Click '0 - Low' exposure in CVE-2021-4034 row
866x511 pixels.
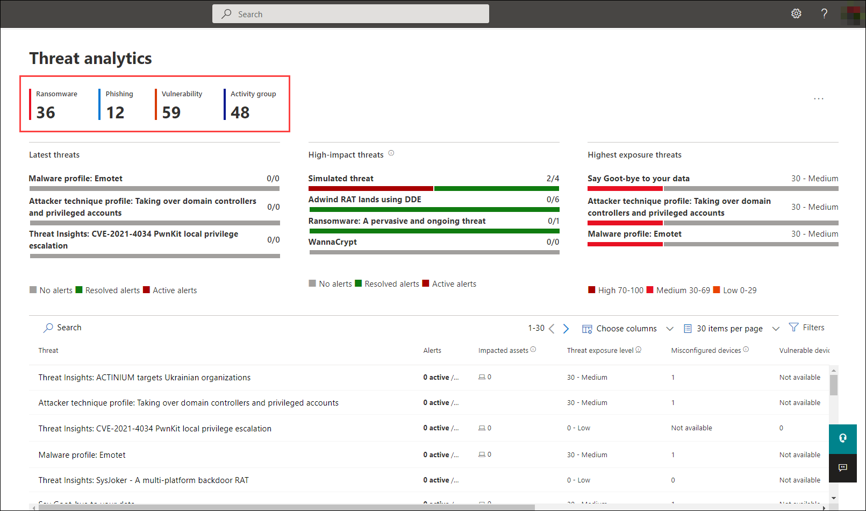point(578,428)
